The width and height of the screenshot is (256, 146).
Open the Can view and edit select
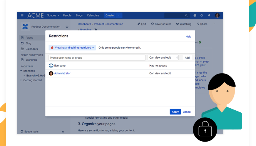[x=163, y=58]
